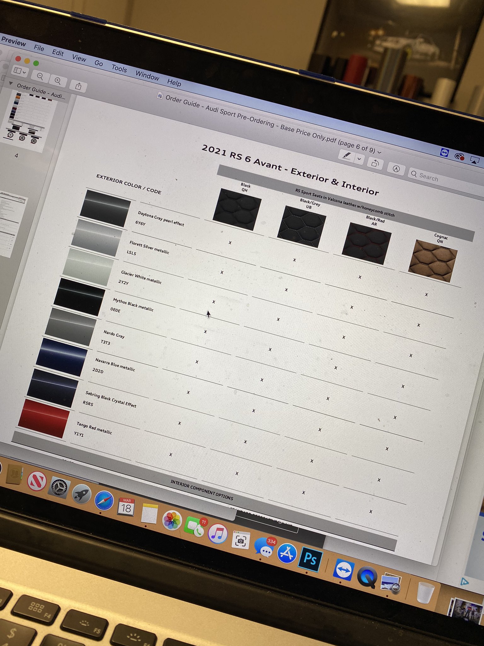The width and height of the screenshot is (484, 646).
Task: Open the Go menu
Action: pos(99,63)
